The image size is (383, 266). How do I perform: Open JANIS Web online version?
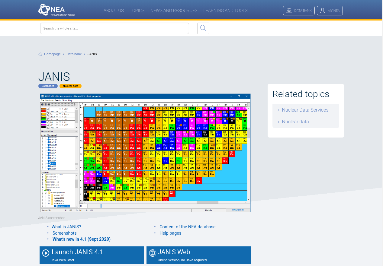[x=199, y=255]
